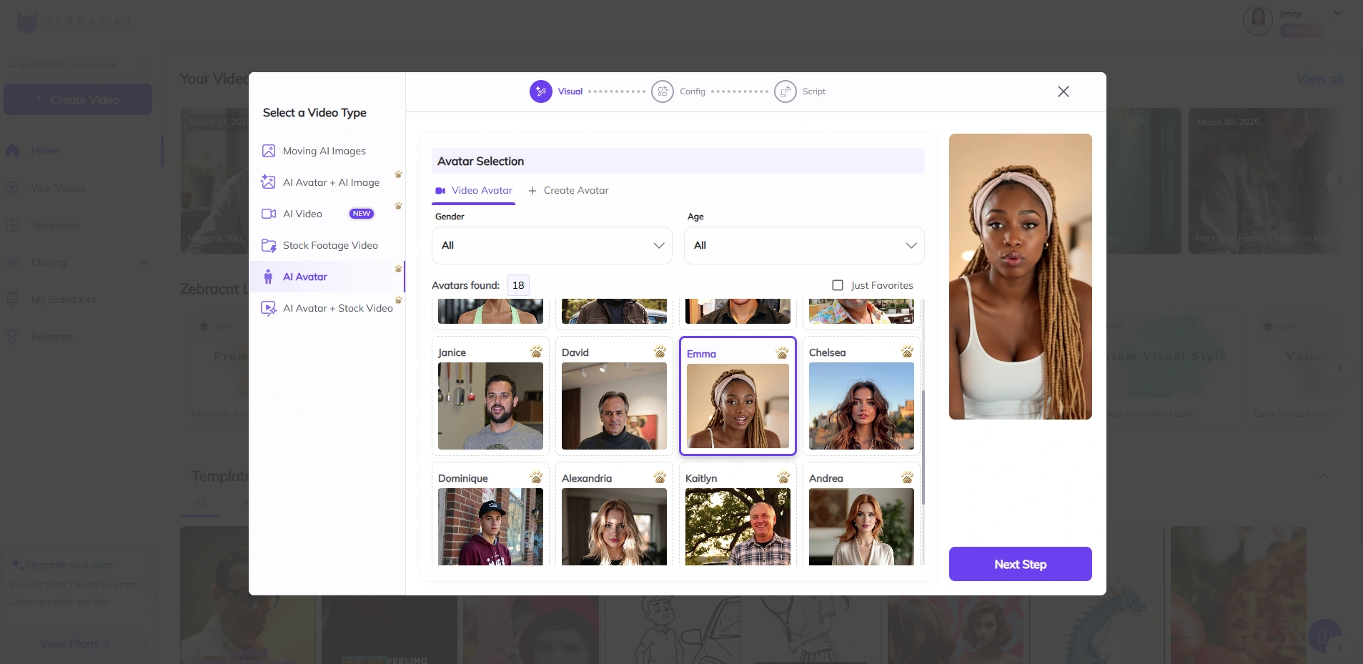Image resolution: width=1363 pixels, height=664 pixels.
Task: Click the paw icon on David's card
Action: pyautogui.click(x=660, y=352)
